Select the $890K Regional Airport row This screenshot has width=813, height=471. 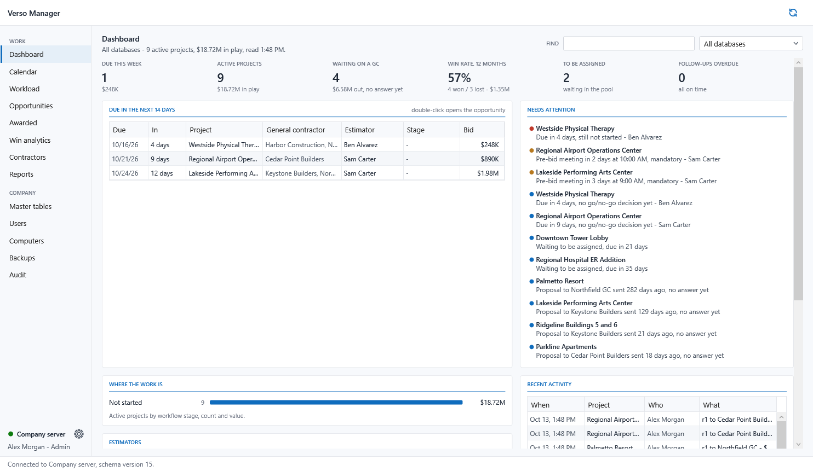point(307,159)
